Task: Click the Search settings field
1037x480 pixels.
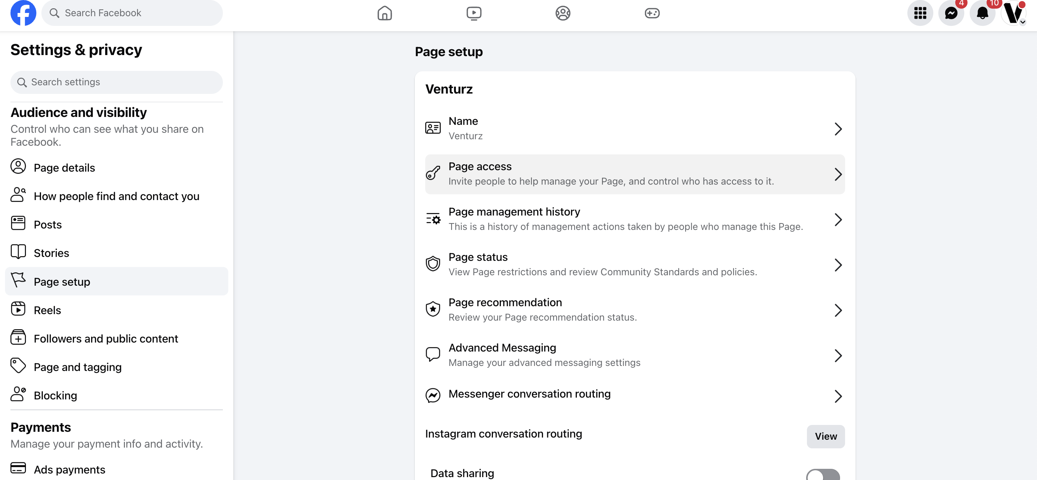Action: pos(116,82)
